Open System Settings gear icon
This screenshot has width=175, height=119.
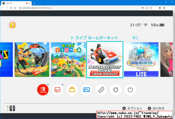pos(116,90)
